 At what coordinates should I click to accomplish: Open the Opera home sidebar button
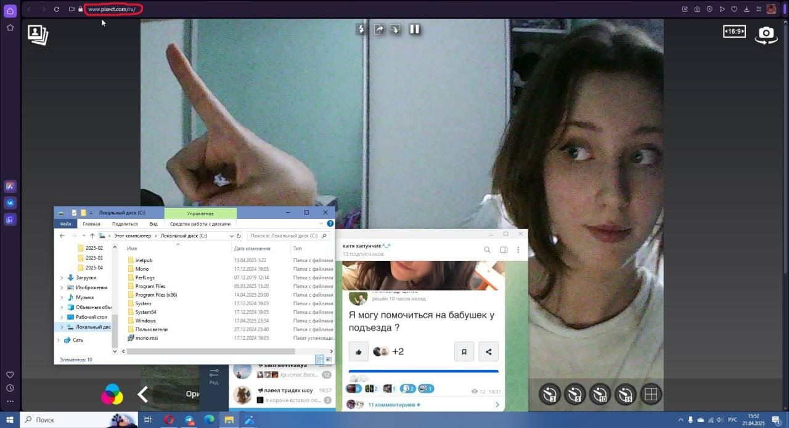click(x=10, y=10)
